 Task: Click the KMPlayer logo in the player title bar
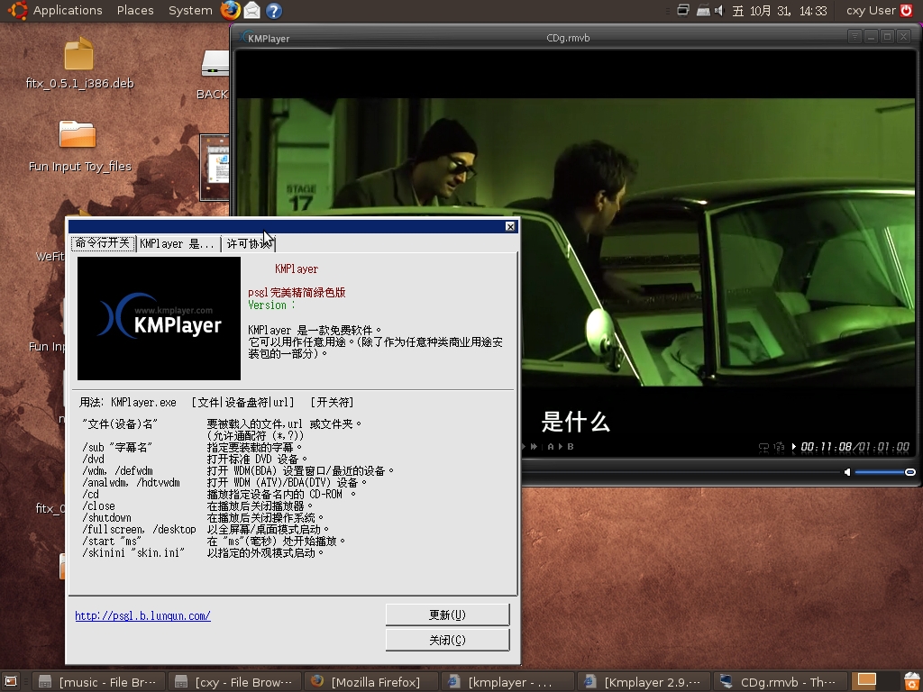tap(266, 38)
